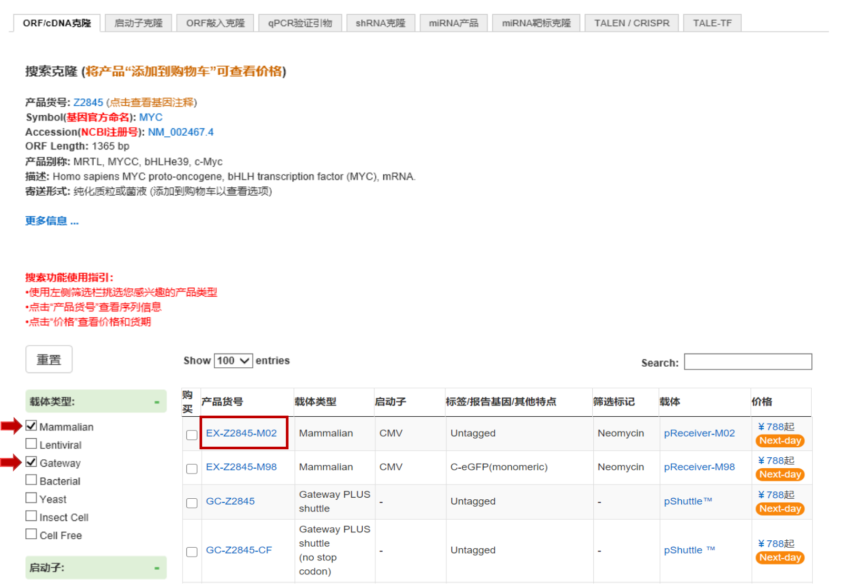
Task: Tick purchase checkbox for EX-Z2845-M98
Action: click(192, 469)
